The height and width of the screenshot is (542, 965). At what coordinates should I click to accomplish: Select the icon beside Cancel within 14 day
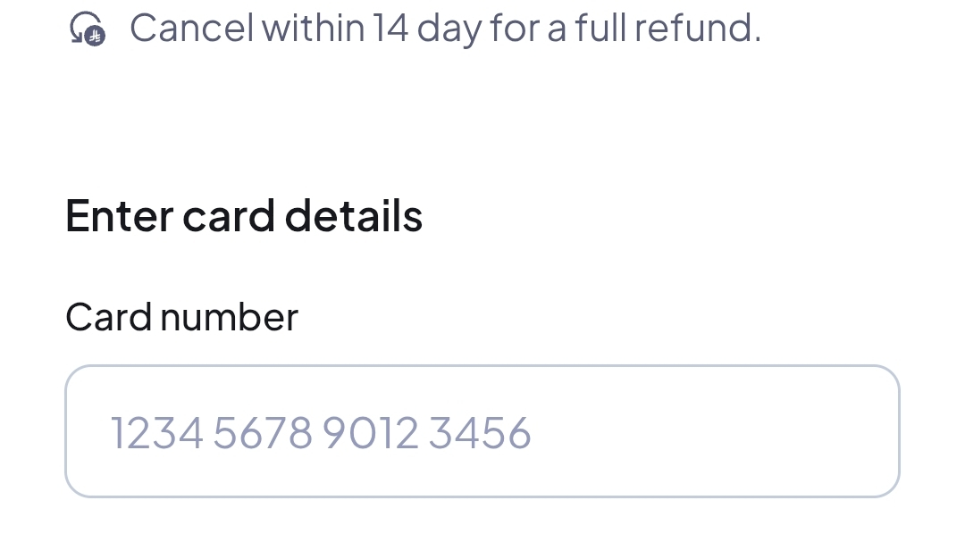point(88,29)
